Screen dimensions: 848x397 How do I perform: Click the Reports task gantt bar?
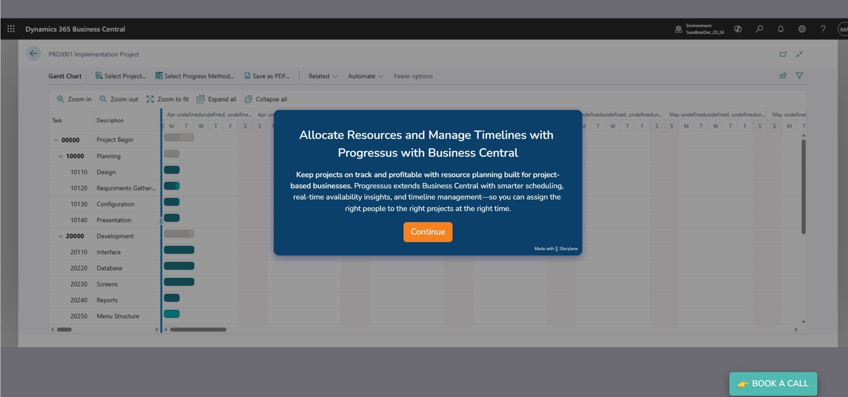[x=172, y=298]
